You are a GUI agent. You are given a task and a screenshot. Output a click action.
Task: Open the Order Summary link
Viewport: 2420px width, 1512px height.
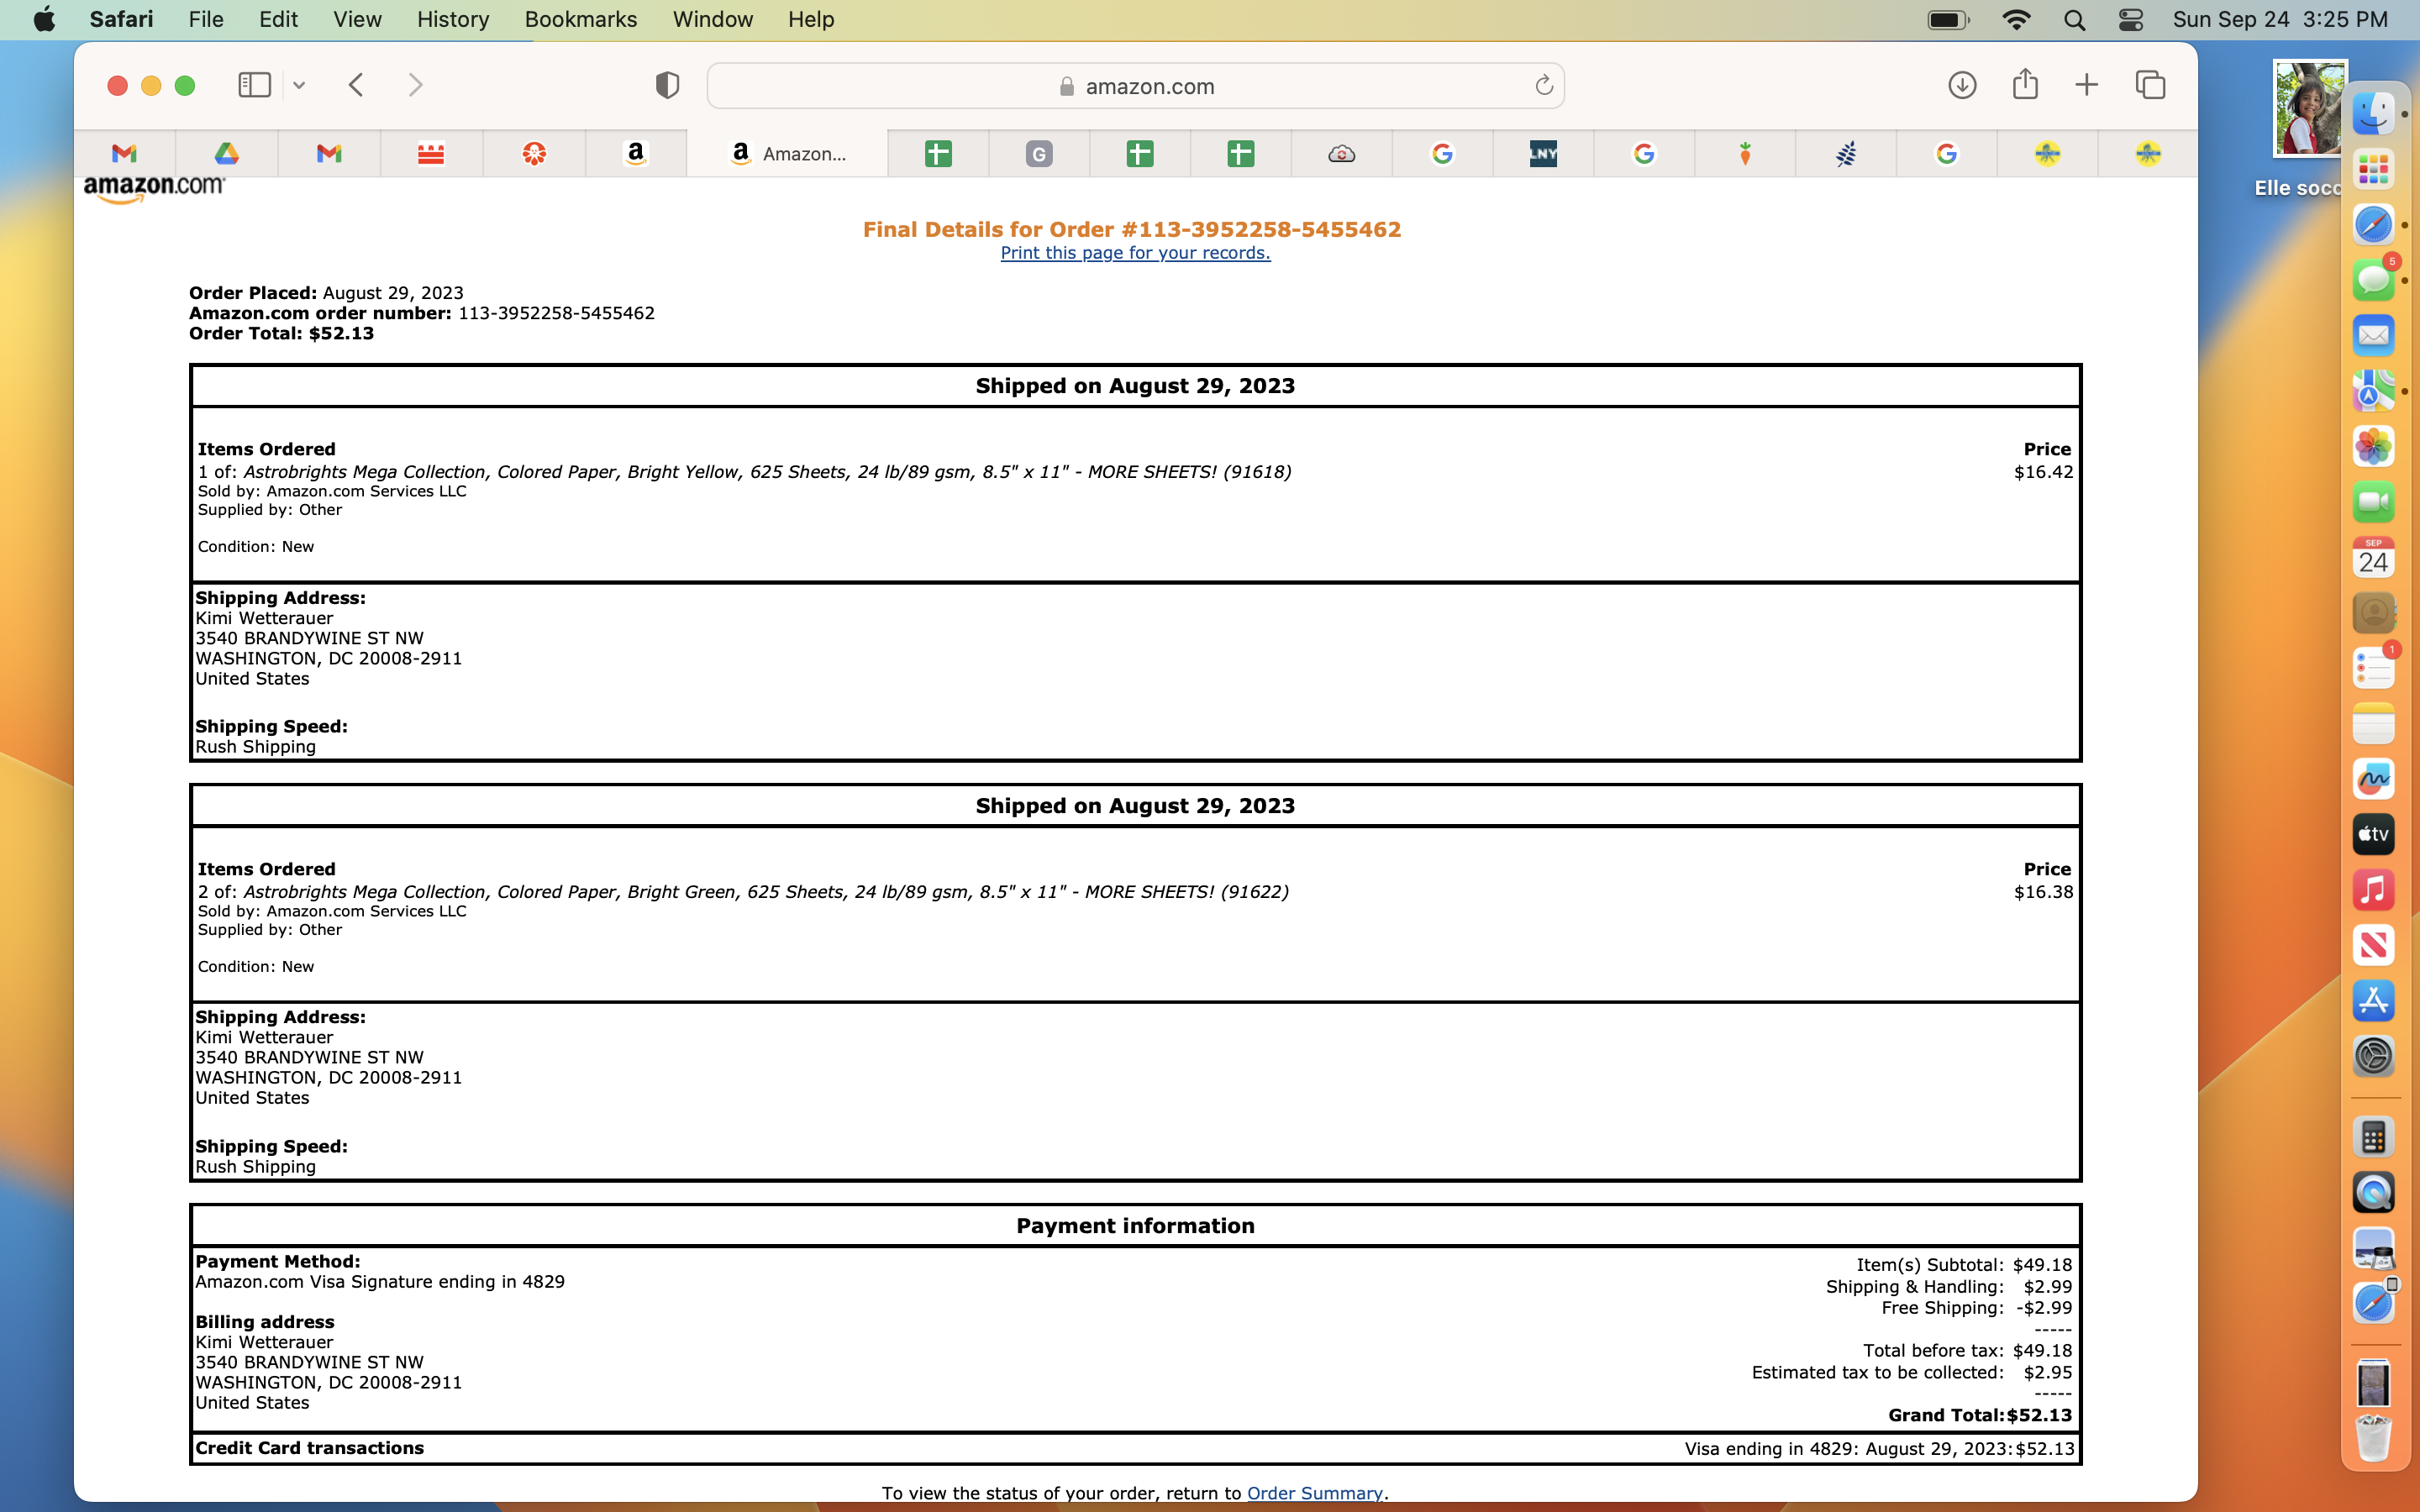1314,1492
